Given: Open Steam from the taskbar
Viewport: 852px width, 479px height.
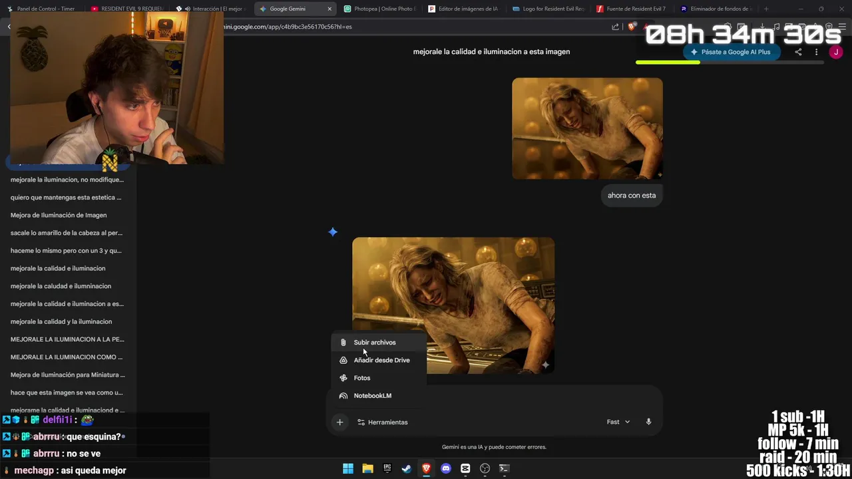Looking at the screenshot, I should 406,468.
